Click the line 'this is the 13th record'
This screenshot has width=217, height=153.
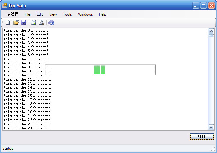pos(27,84)
